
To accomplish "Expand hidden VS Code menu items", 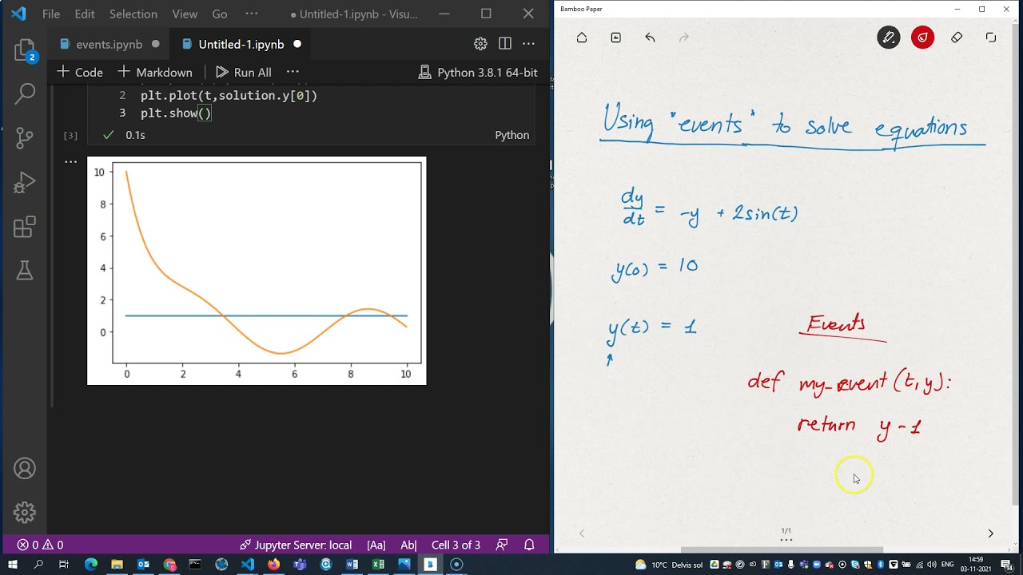I will [x=252, y=14].
